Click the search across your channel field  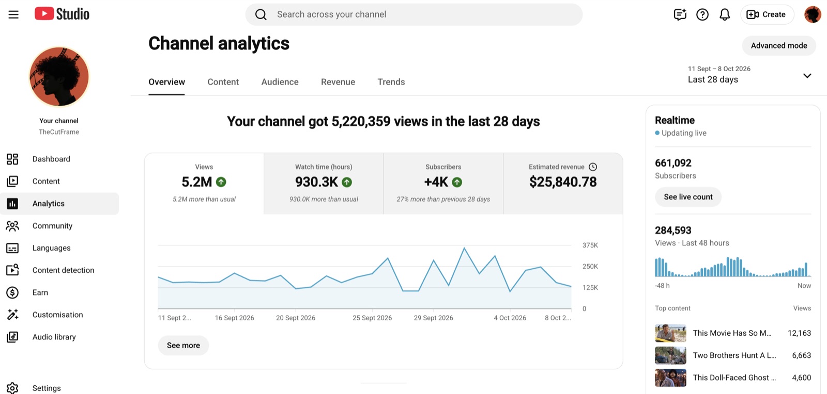point(414,14)
